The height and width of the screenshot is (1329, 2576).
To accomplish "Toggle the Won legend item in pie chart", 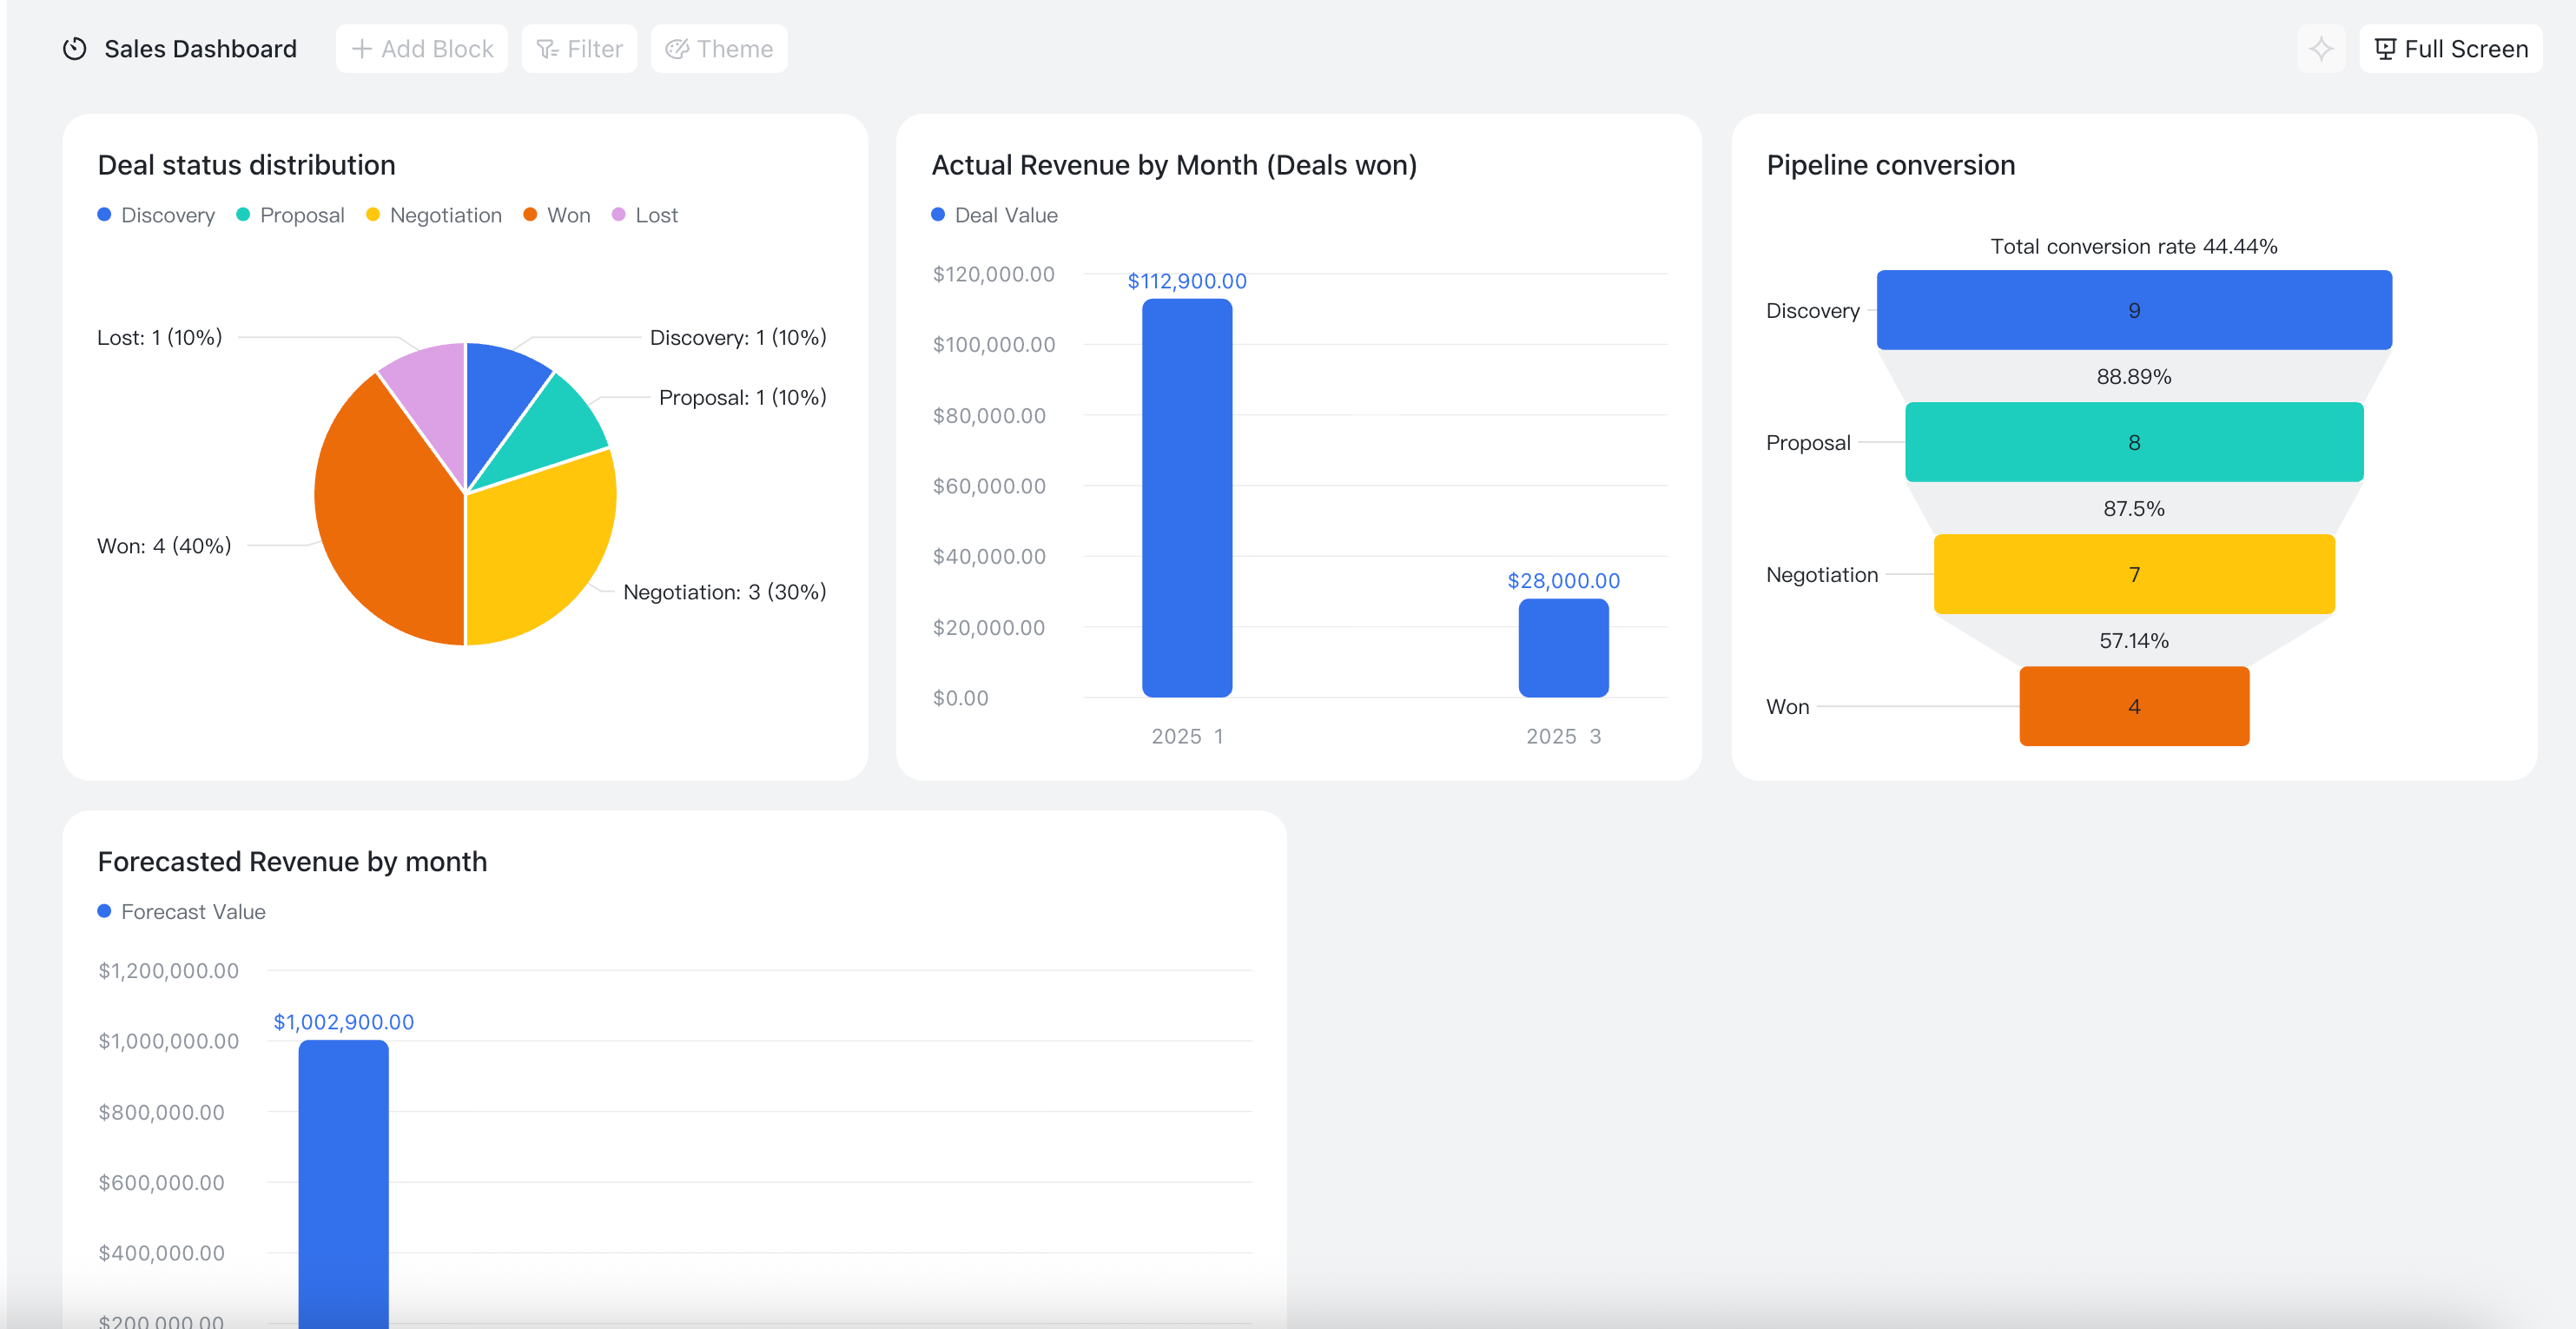I will 557,215.
